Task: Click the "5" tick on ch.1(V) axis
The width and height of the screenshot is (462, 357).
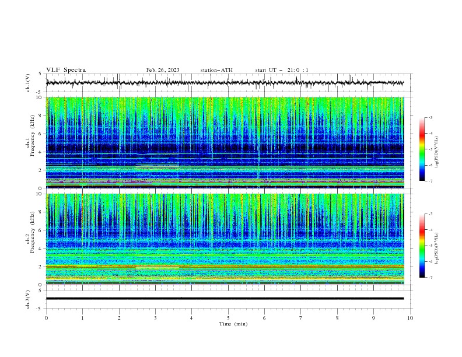Action: click(x=41, y=74)
